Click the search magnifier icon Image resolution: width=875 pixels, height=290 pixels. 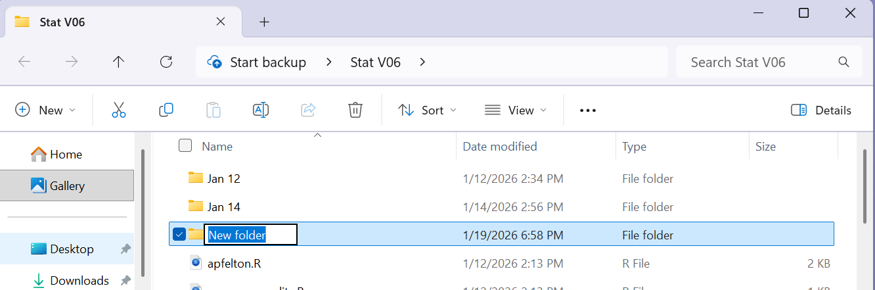844,62
